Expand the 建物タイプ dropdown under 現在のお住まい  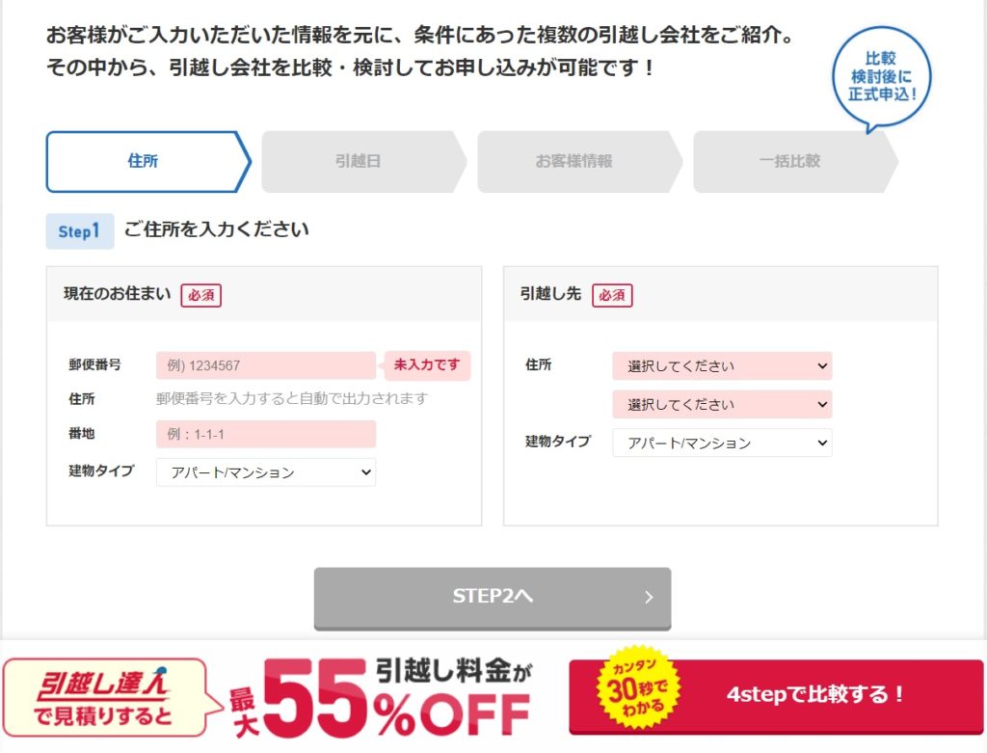[x=266, y=472]
